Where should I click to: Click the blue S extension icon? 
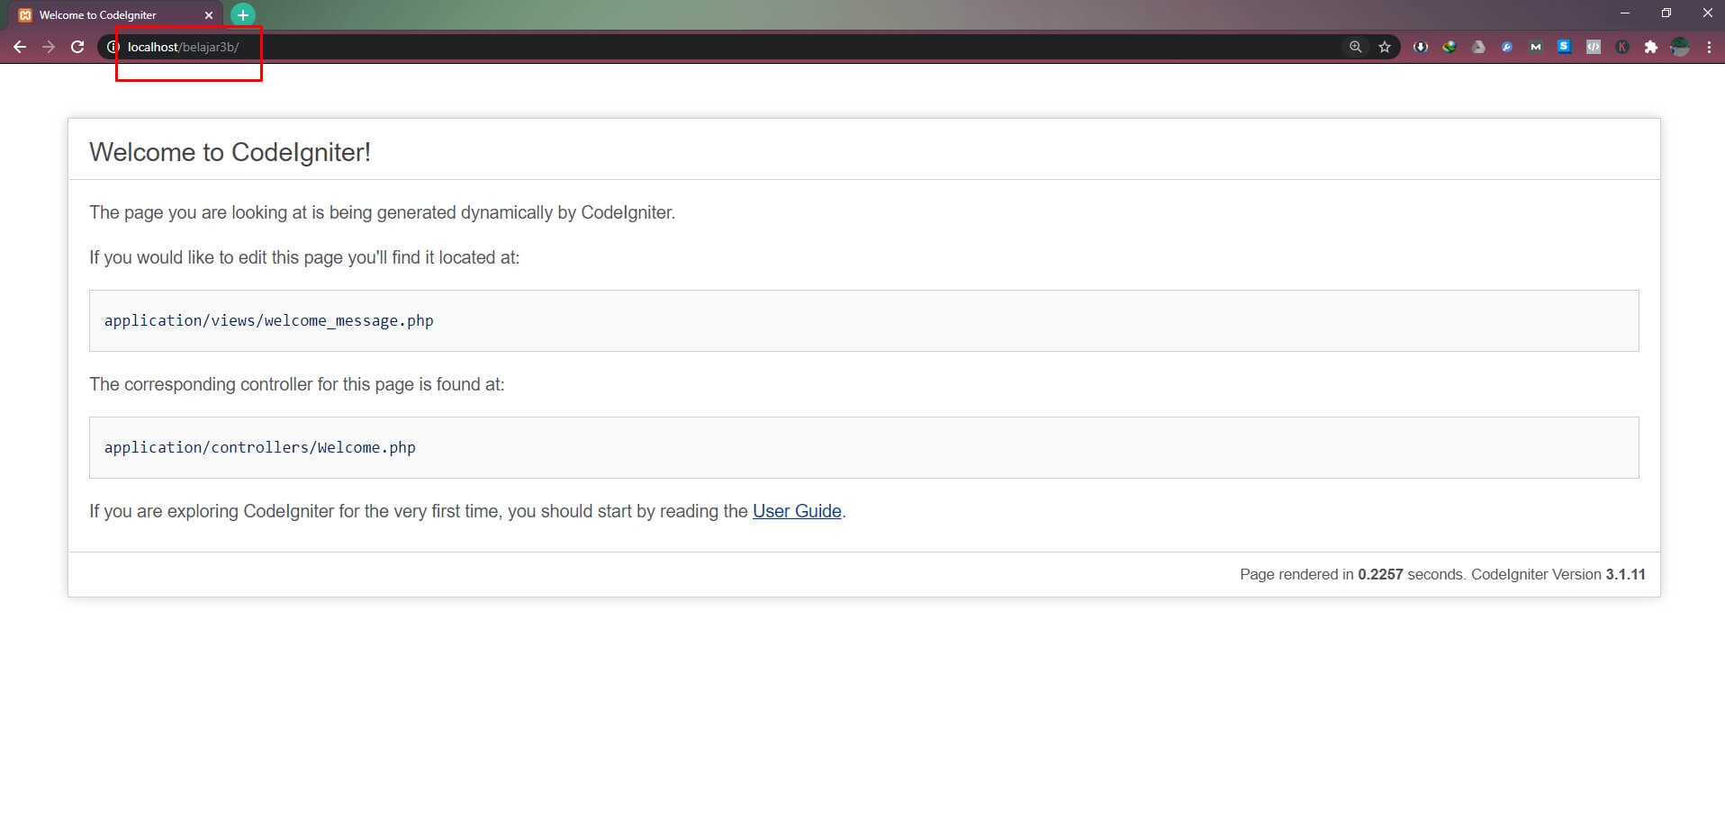[x=1564, y=47]
